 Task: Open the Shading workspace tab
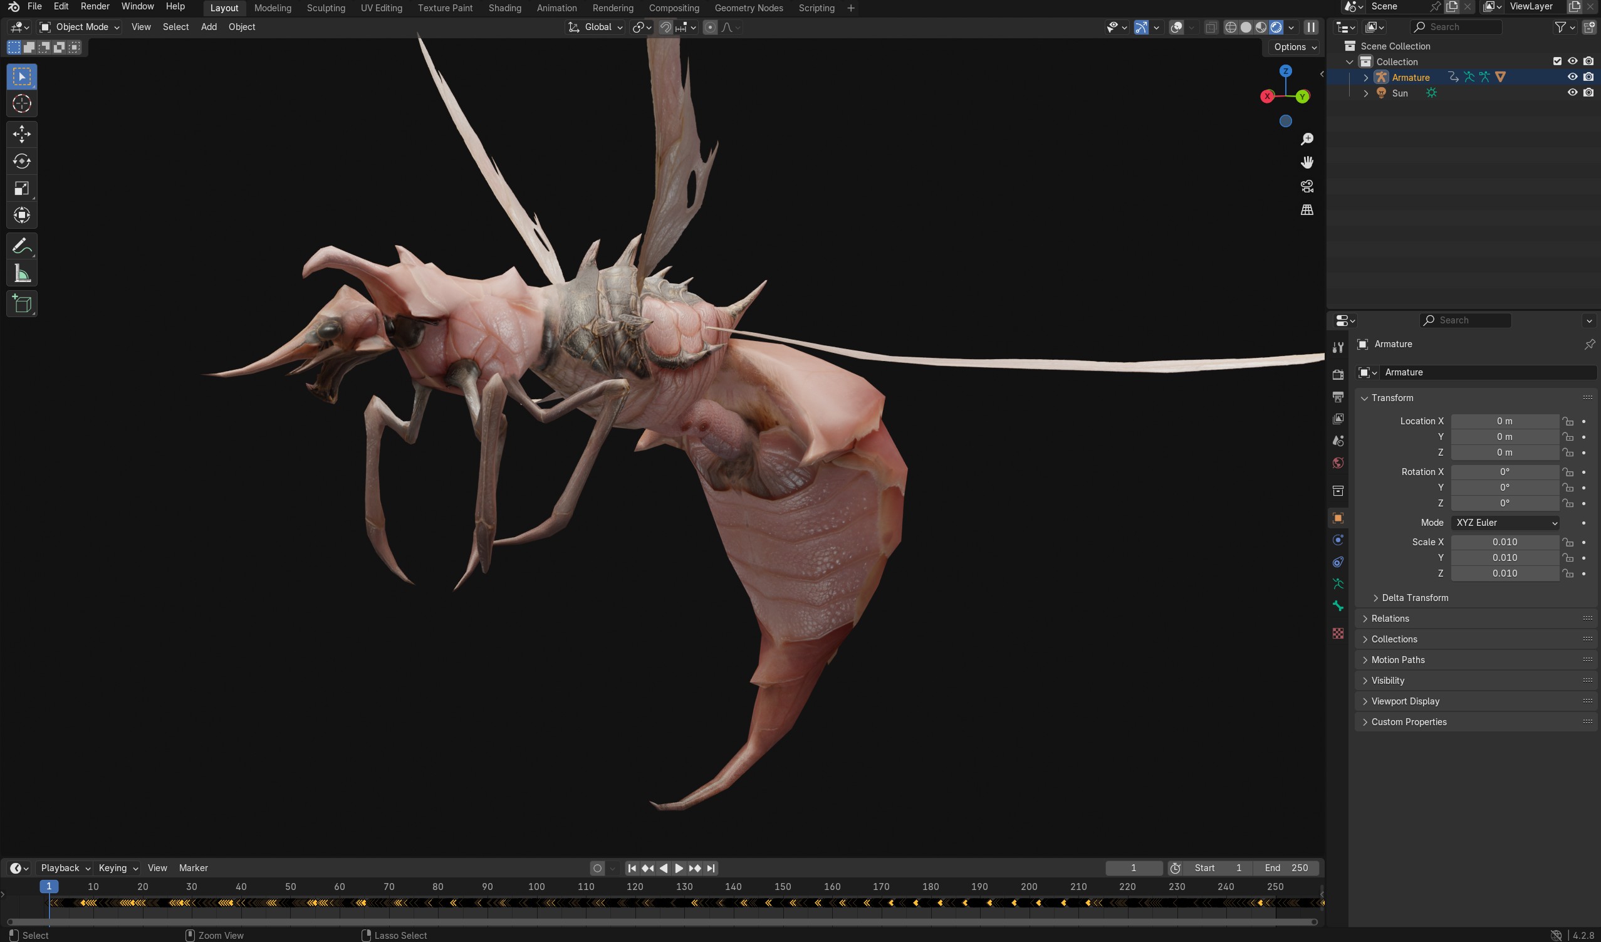tap(504, 8)
